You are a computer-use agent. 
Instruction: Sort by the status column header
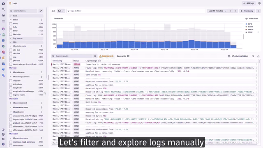(x=76, y=61)
